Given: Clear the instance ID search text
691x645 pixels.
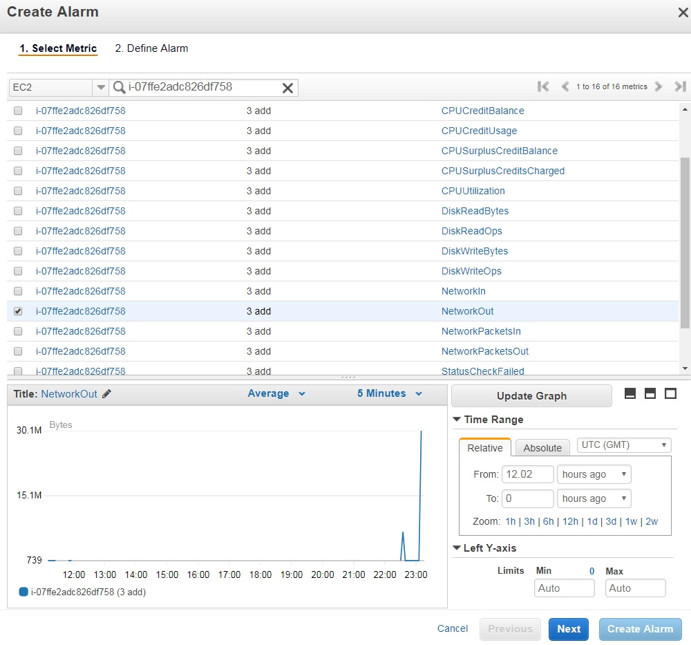Looking at the screenshot, I should click(x=287, y=88).
